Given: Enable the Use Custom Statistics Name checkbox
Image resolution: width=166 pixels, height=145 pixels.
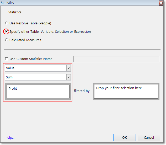Looking at the screenshot, I should tap(7, 59).
